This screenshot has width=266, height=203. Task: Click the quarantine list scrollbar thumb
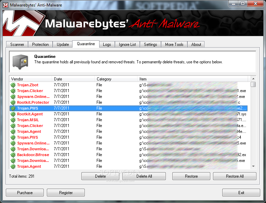coord(253,85)
